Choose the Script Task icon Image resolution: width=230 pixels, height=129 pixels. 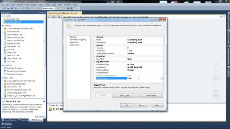[5, 53]
